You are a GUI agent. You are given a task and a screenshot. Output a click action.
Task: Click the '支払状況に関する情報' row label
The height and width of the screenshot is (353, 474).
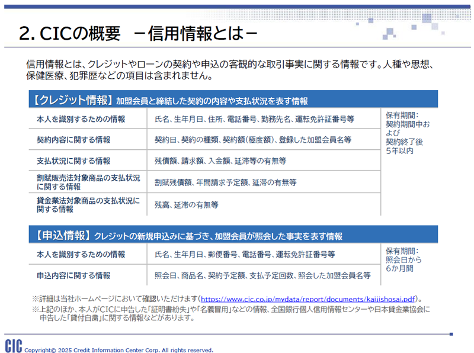coord(73,161)
